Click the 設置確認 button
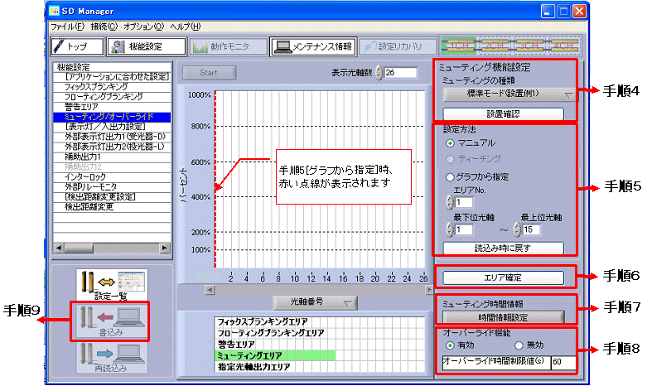 tap(503, 113)
